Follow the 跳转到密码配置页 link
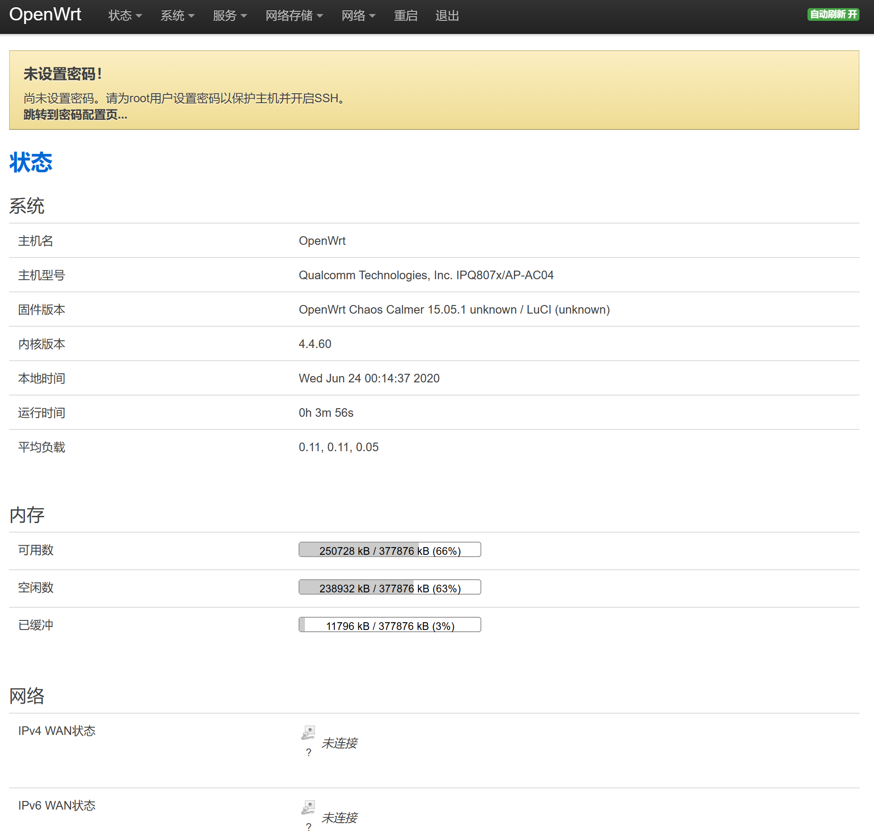The image size is (874, 839). (75, 115)
